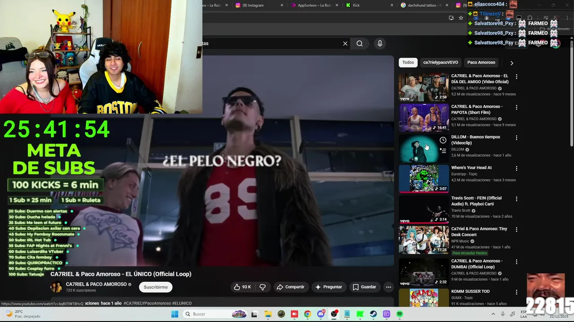Open options menu for Travis Scott FE!N video

tap(516, 199)
